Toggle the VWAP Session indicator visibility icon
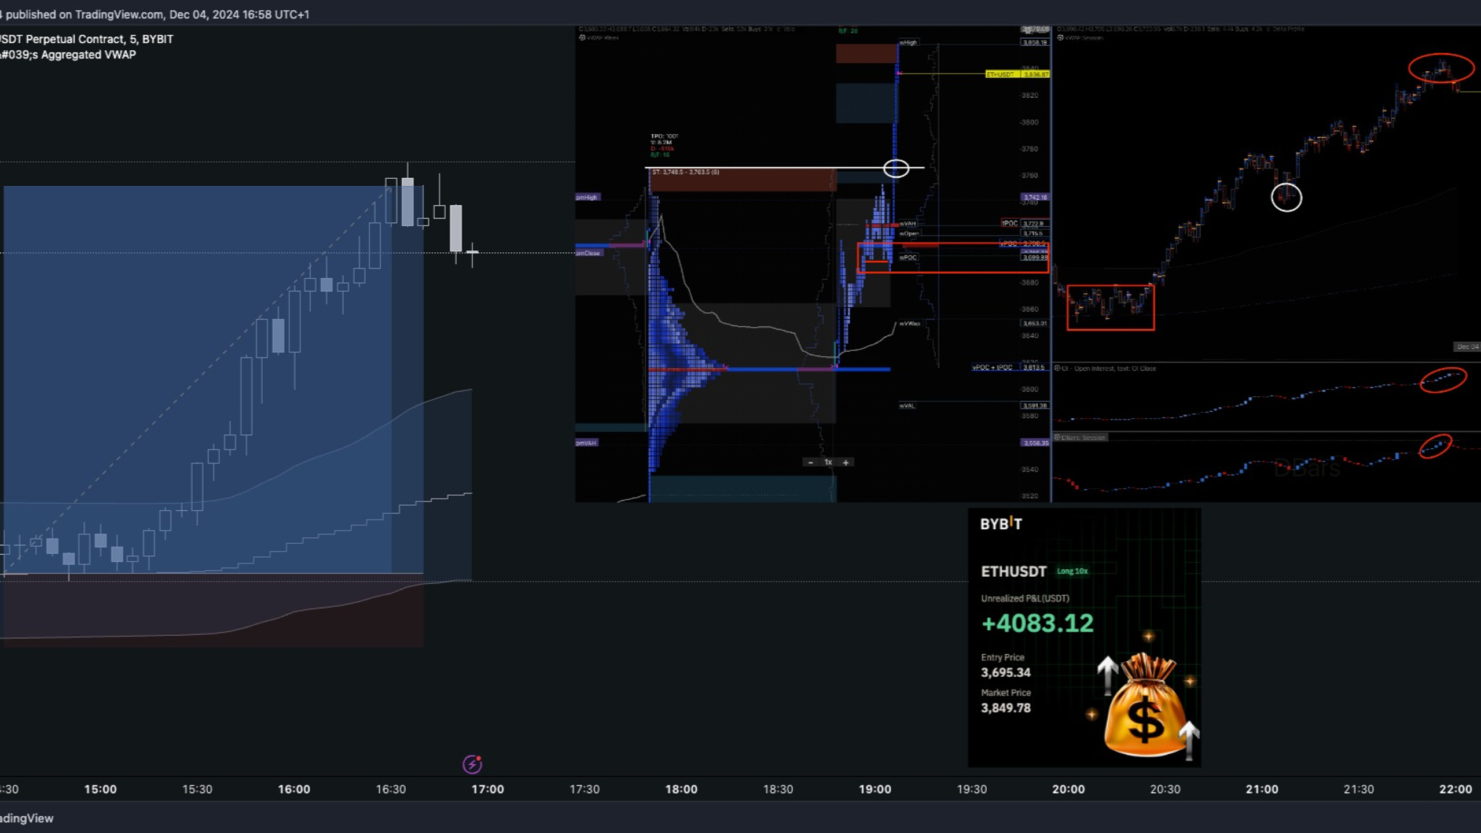This screenshot has height=833, width=1481. (x=1060, y=38)
